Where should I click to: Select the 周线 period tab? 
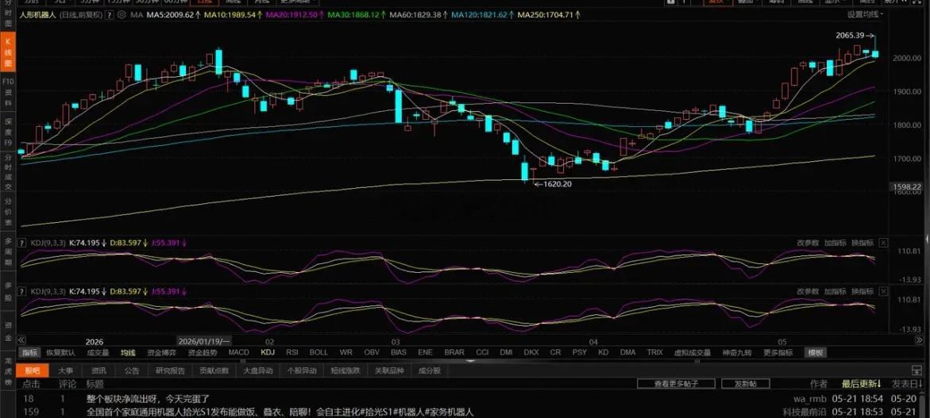tap(233, 2)
